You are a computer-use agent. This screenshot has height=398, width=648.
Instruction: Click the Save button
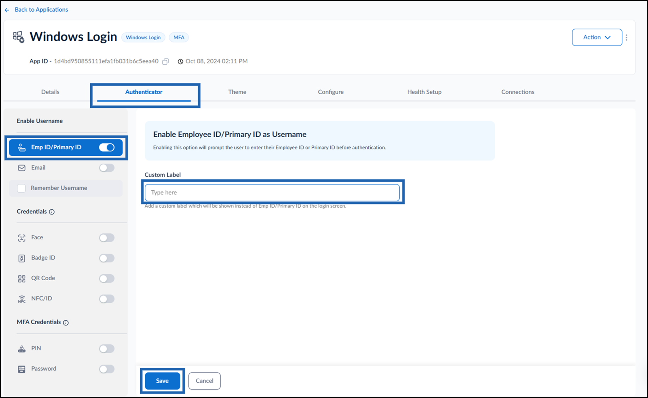coord(162,381)
